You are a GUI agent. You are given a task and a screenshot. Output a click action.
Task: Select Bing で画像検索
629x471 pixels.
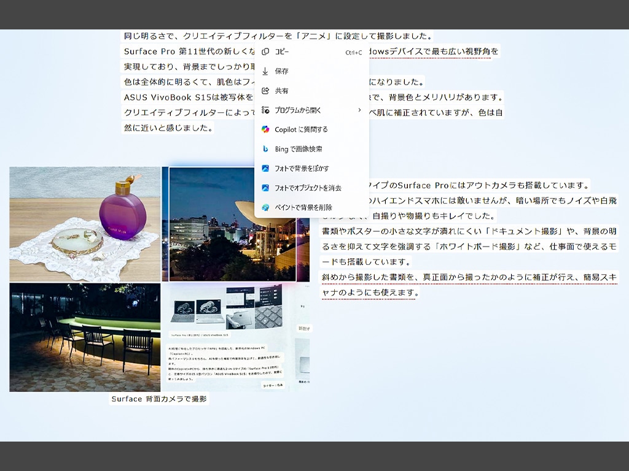(x=311, y=148)
